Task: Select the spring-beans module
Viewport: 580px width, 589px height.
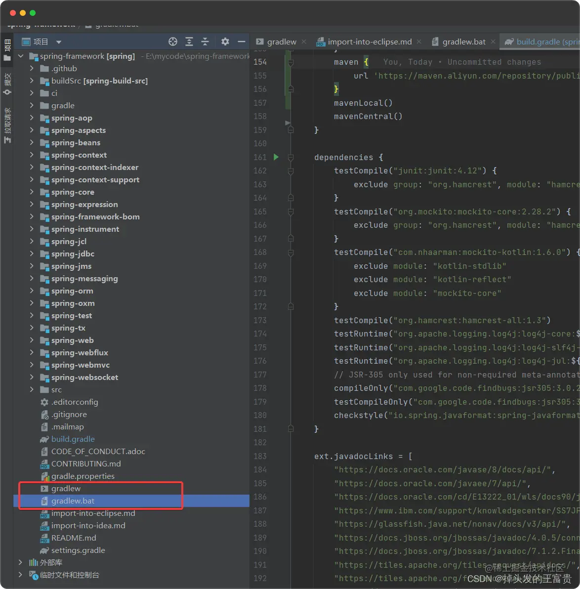Action: pos(76,143)
